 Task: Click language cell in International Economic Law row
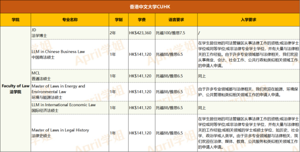(x=176, y=107)
